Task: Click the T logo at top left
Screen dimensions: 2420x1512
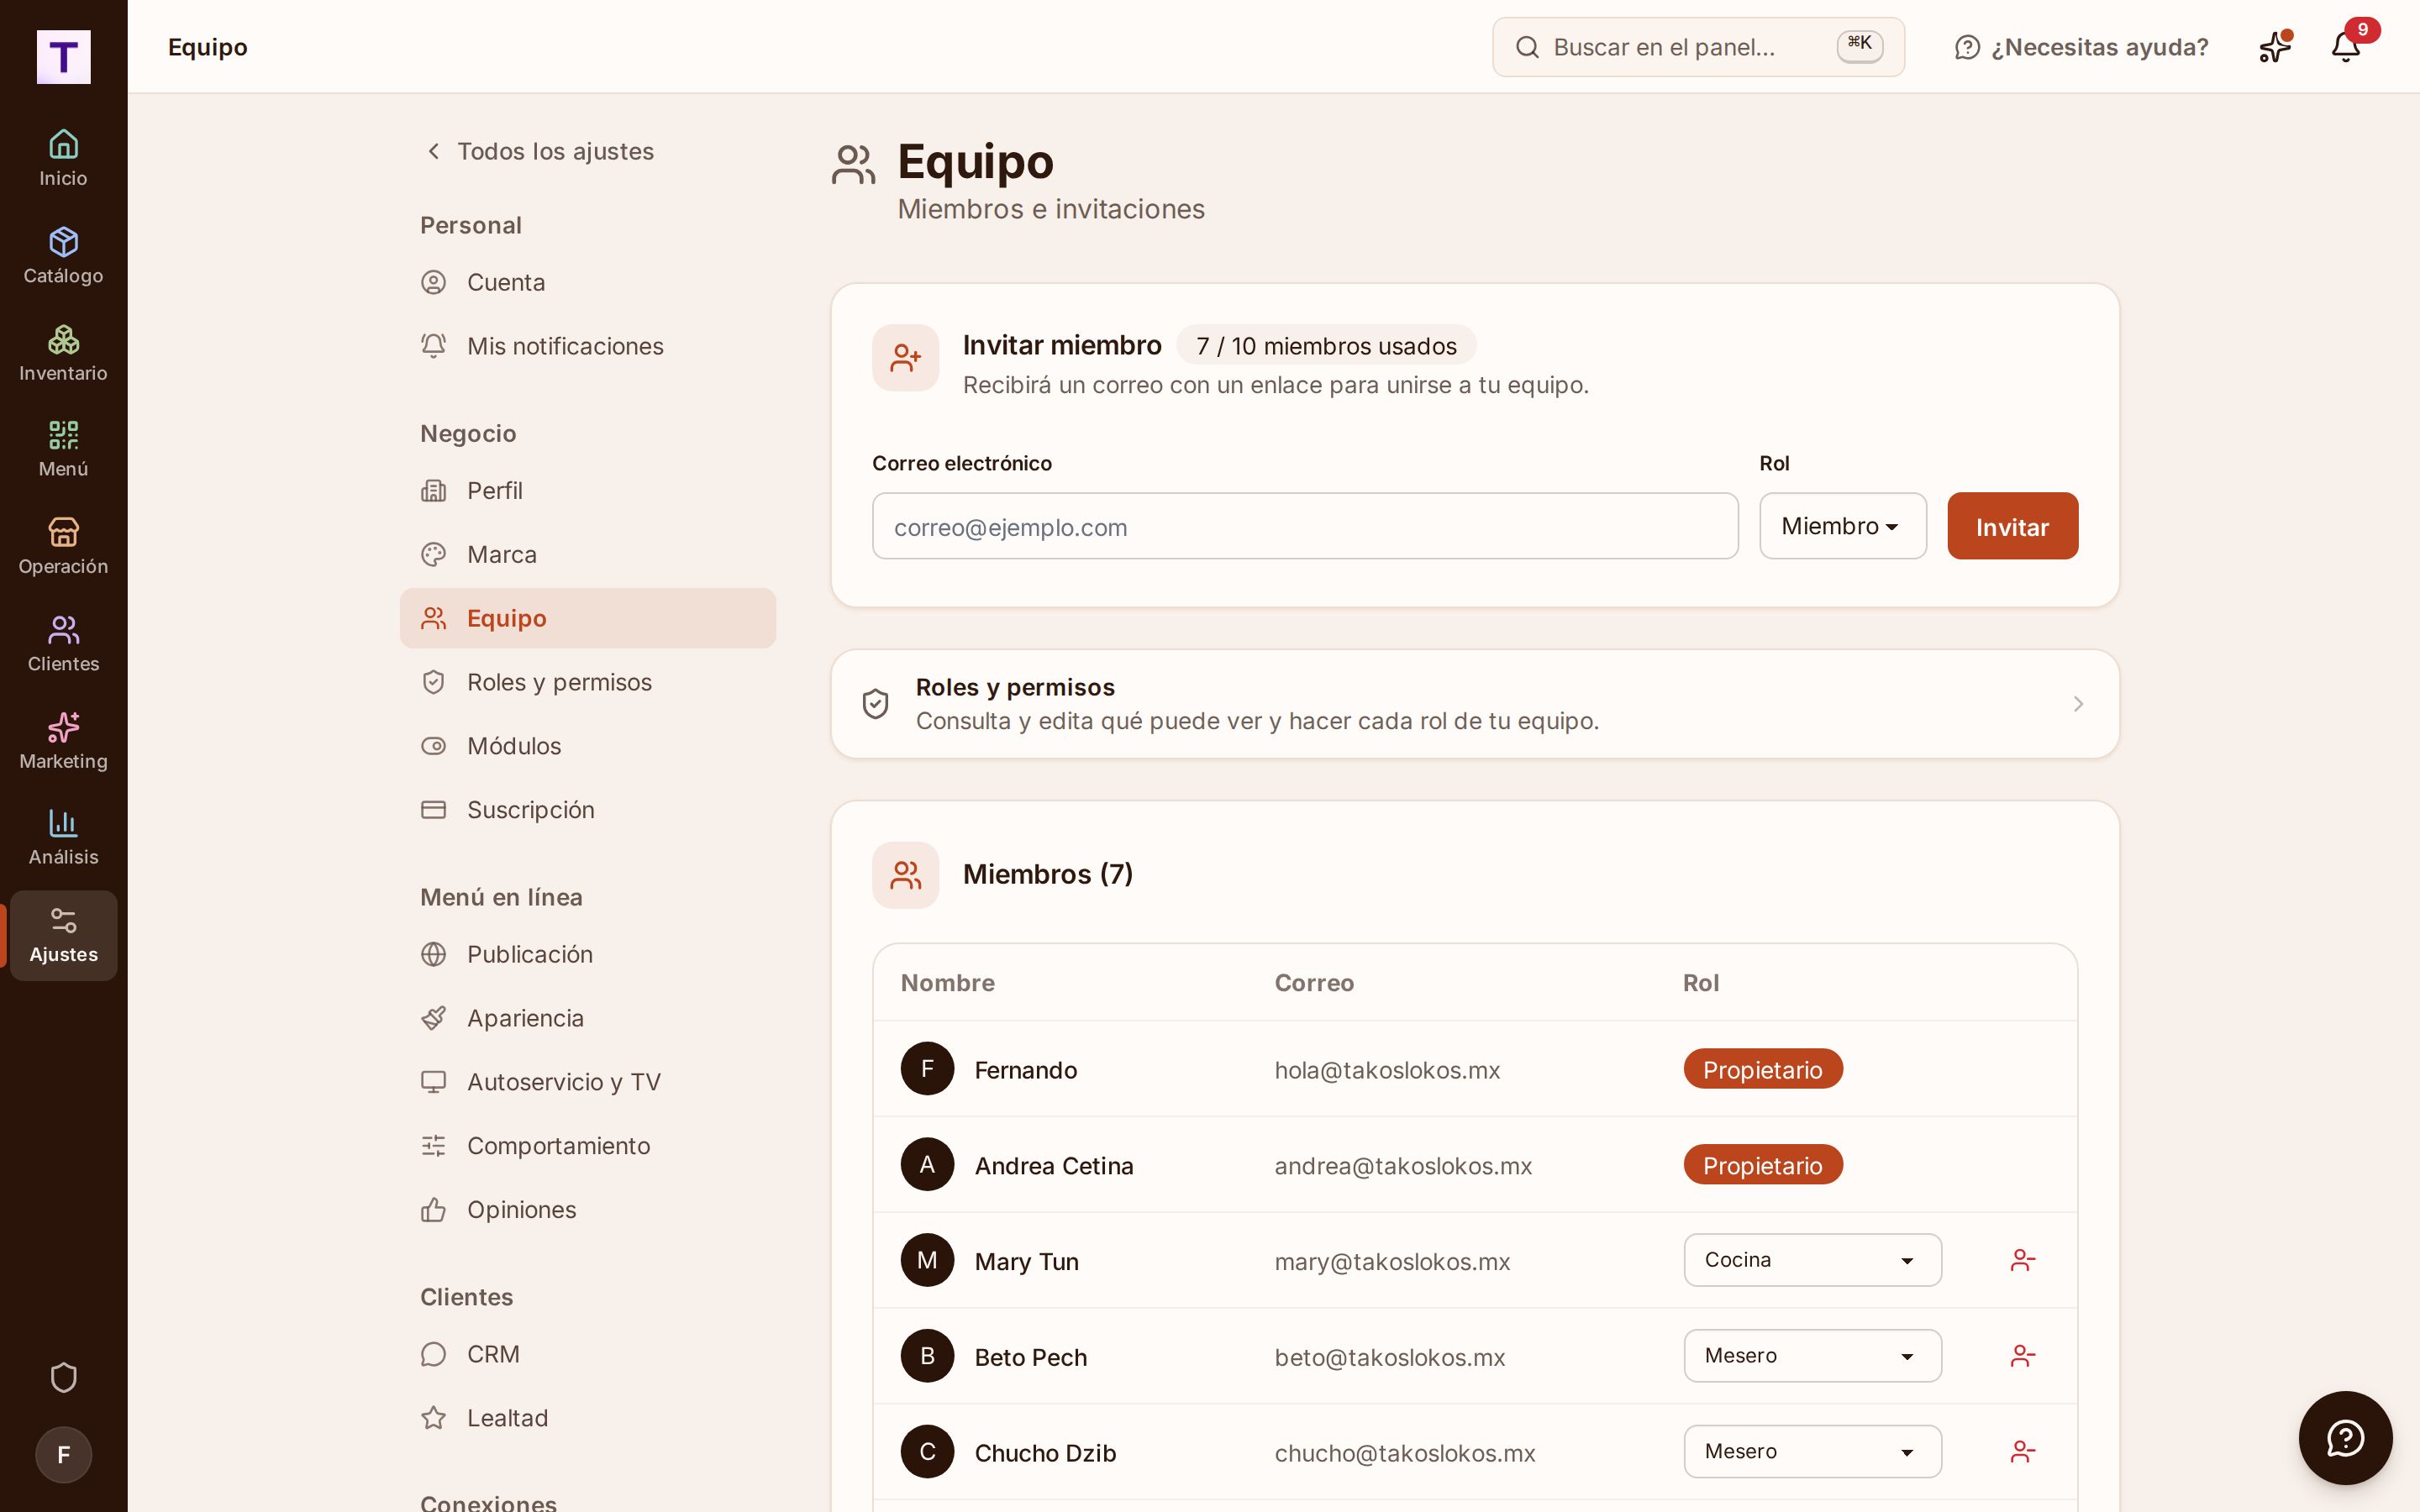Action: [x=63, y=57]
